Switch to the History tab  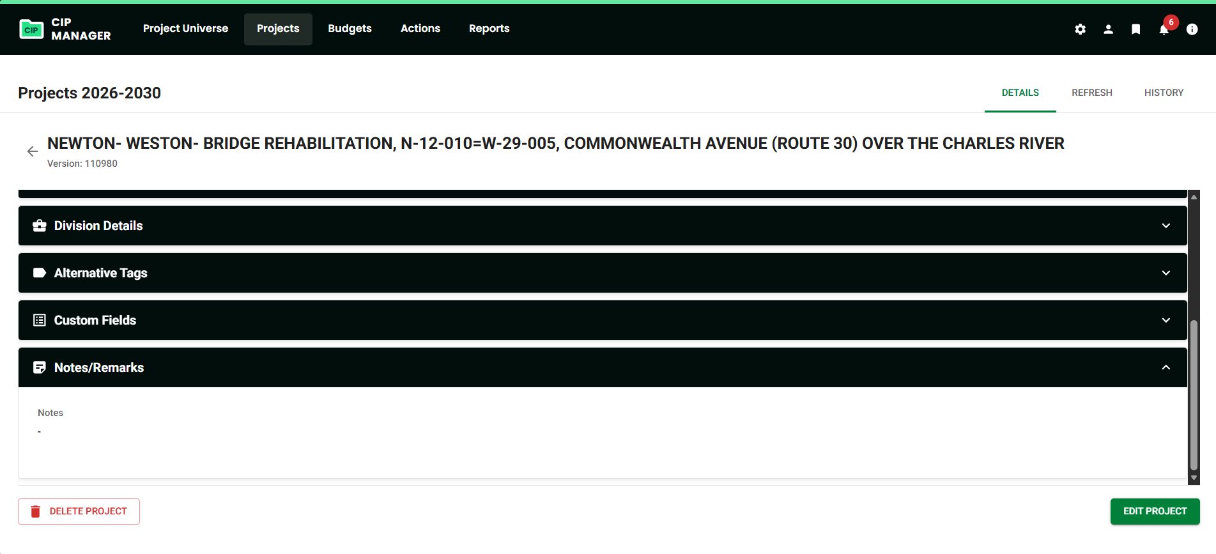pyautogui.click(x=1164, y=93)
